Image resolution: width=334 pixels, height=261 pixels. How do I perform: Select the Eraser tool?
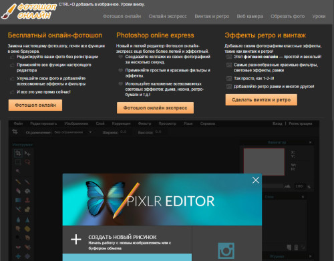(x=18, y=191)
